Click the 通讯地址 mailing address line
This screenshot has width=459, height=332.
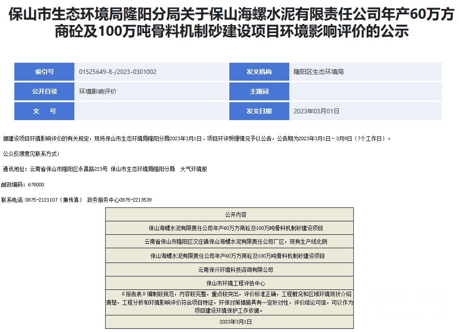point(105,169)
